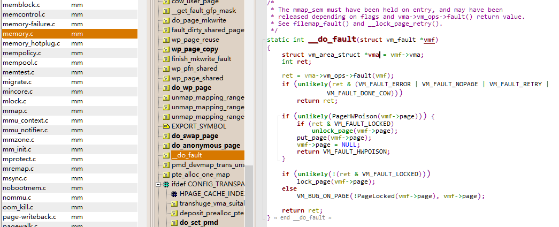The image size is (559, 227).
Task: Click the function icon beside wp_page_copy
Action: click(166, 49)
